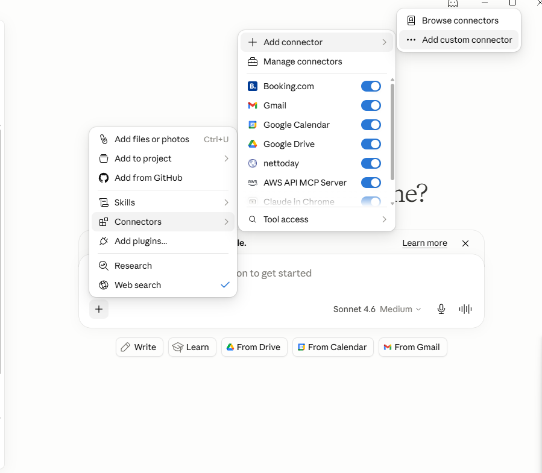Turn off the Gmail connector toggle
This screenshot has height=473, width=542.
pyautogui.click(x=371, y=105)
